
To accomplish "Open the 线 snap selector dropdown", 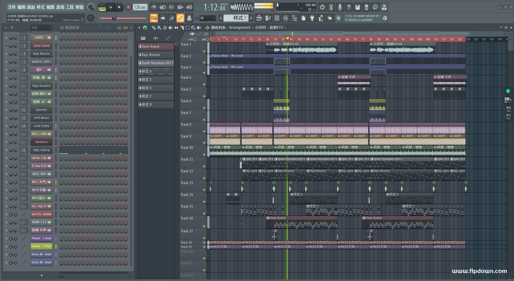I will tap(208, 18).
